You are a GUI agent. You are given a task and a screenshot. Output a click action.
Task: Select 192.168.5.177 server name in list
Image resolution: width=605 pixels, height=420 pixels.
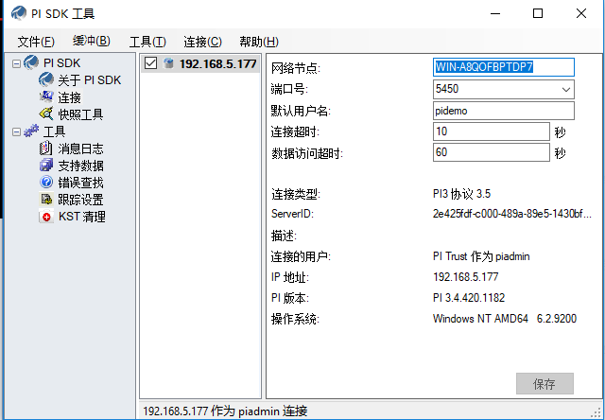click(218, 63)
